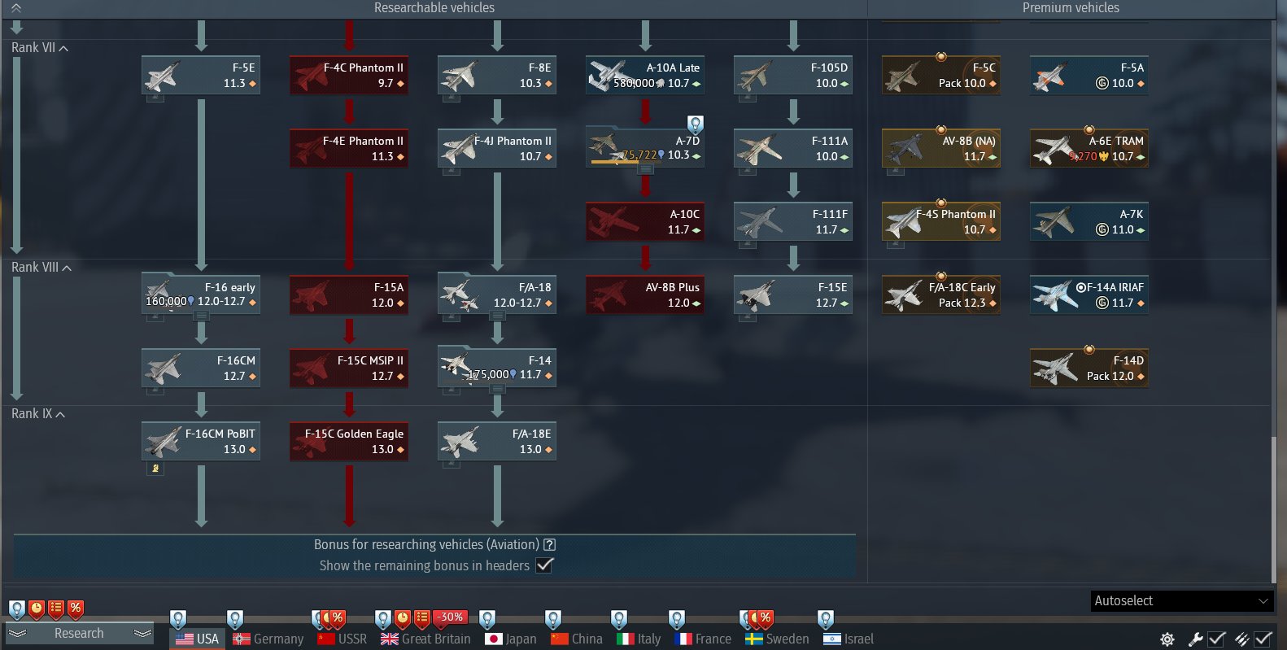
Task: Click the lightbulb badge above the Japan tab
Action: [487, 619]
